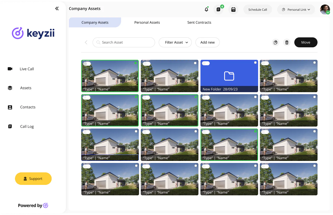Click the copy assets icon

click(276, 42)
